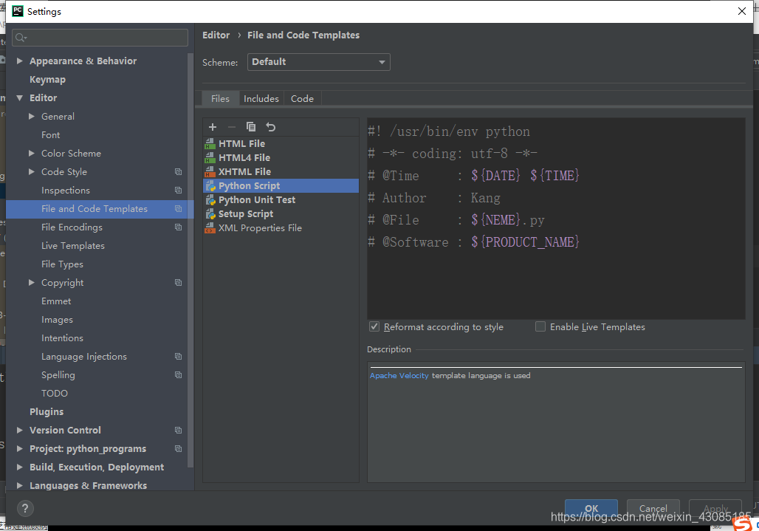Viewport: 759px width, 531px height.
Task: Open Images settings
Action: pos(57,320)
